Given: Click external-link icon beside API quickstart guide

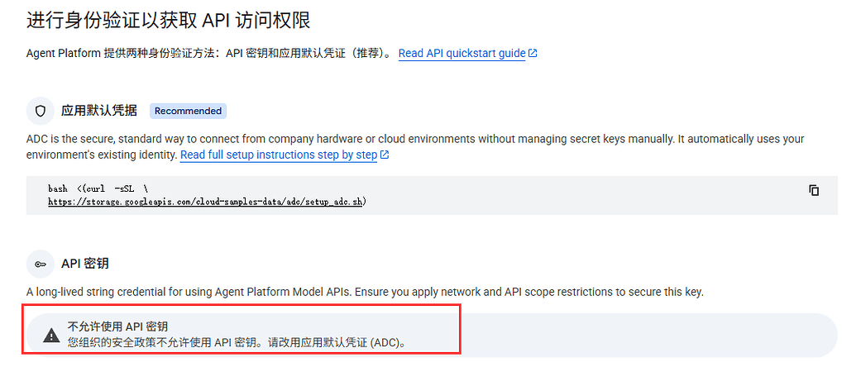Looking at the screenshot, I should [x=533, y=54].
